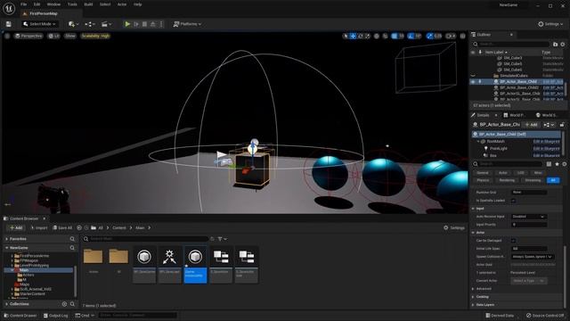
Task: Click the camera speed control in viewport
Action: coord(451,36)
